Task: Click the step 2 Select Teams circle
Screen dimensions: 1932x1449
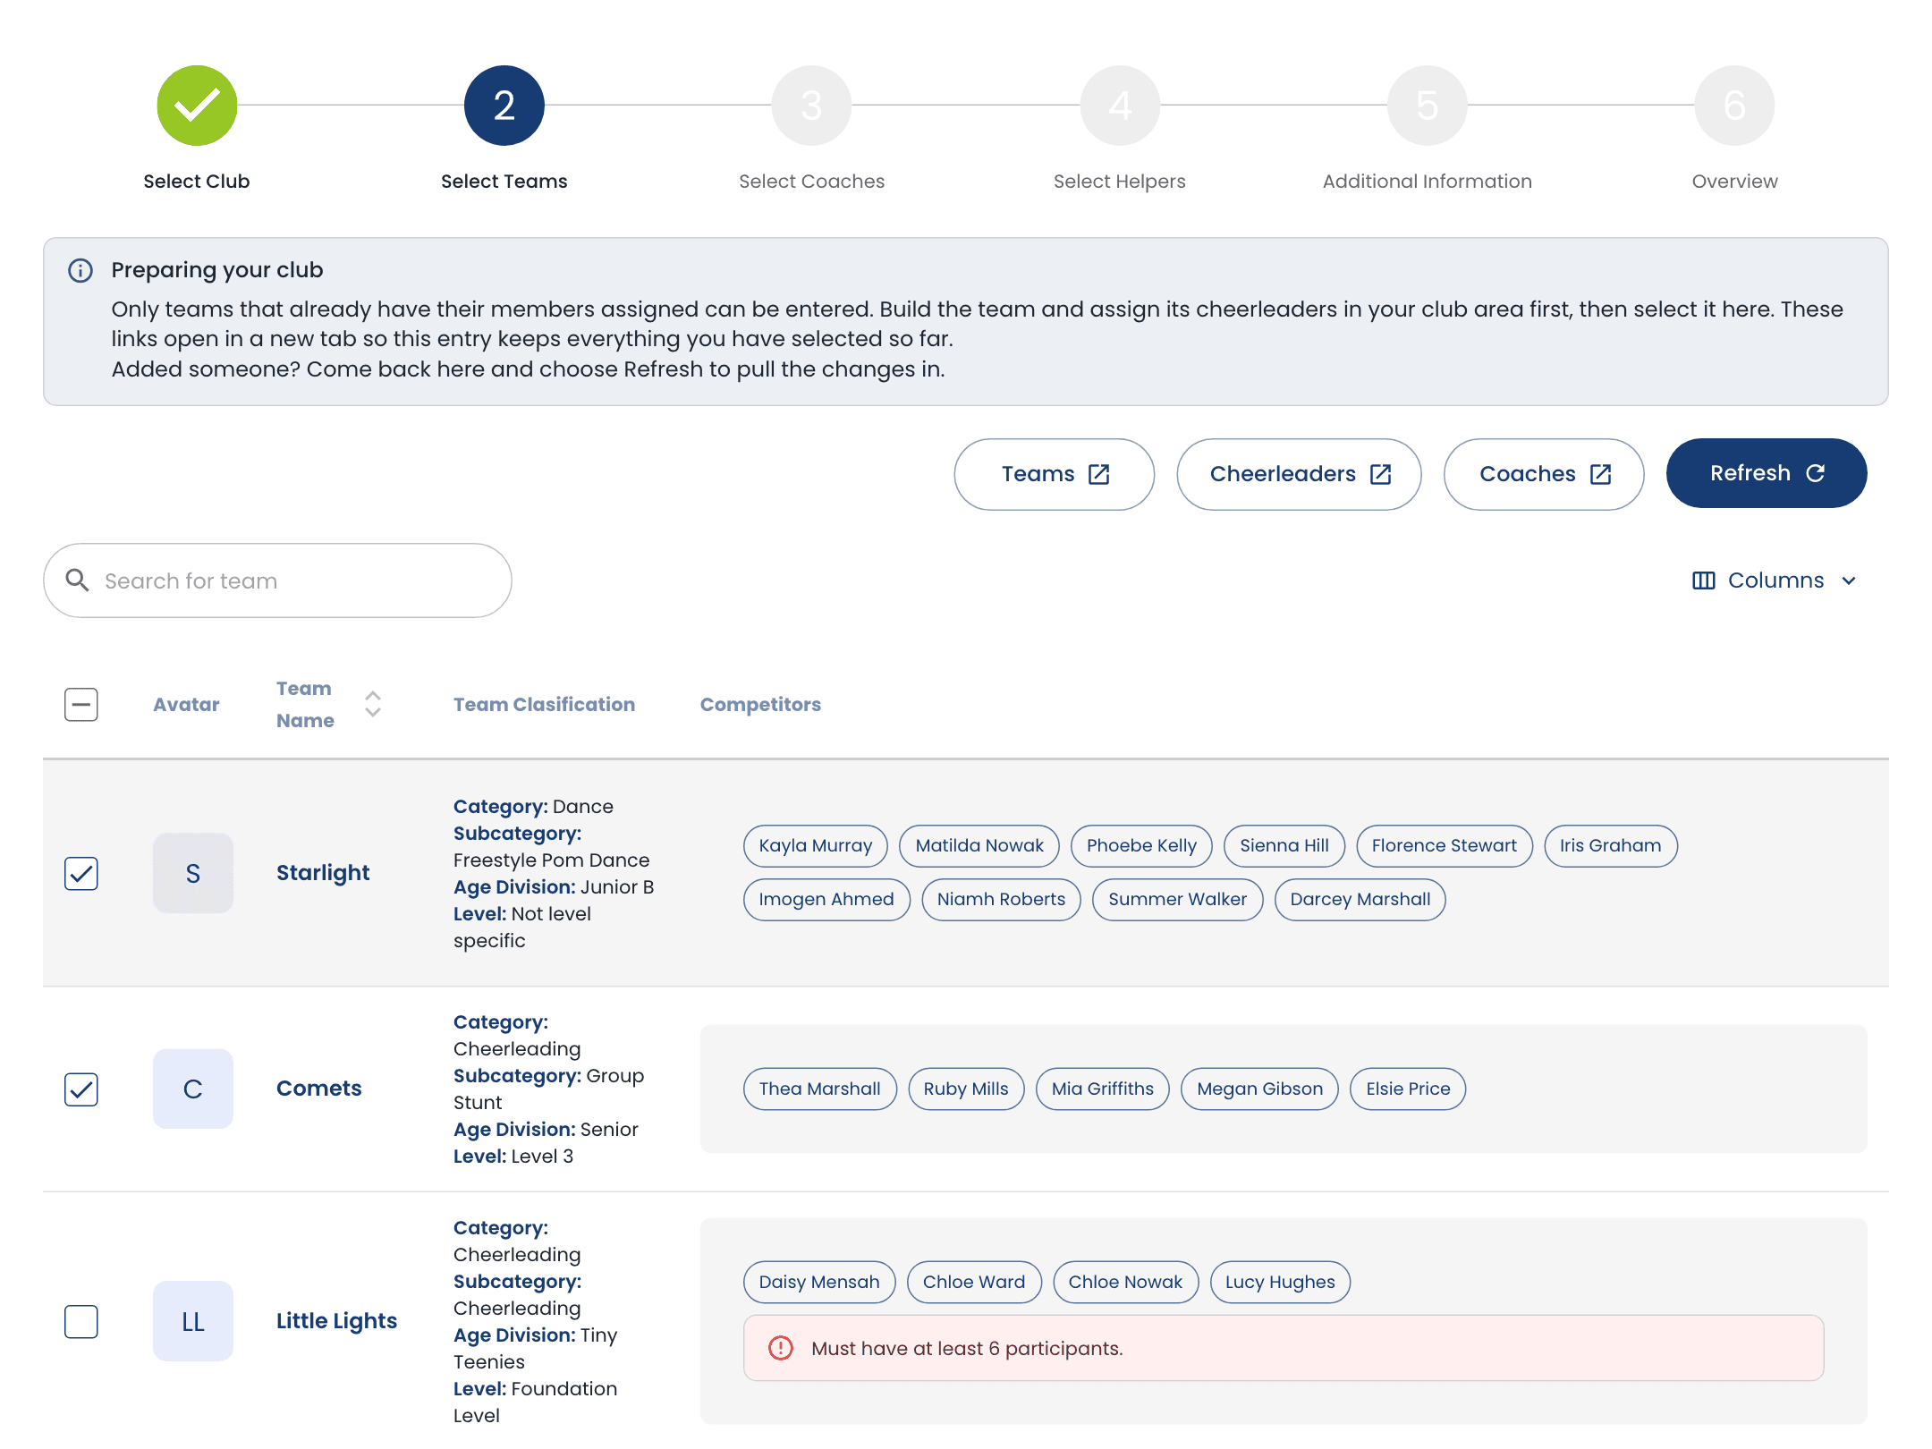Action: pos(504,106)
